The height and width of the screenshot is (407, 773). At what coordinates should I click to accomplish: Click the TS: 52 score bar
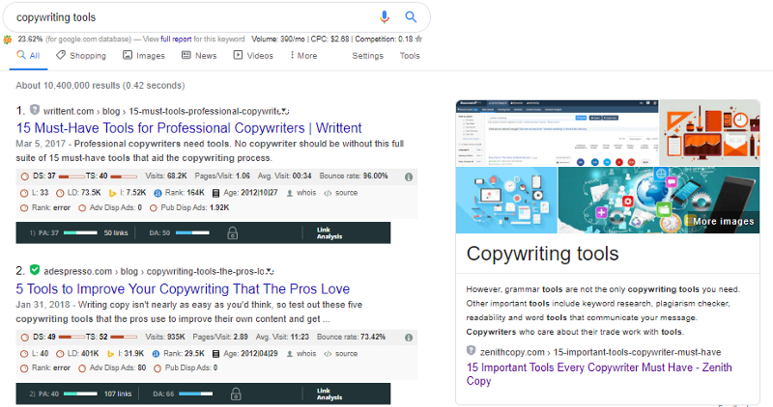124,338
